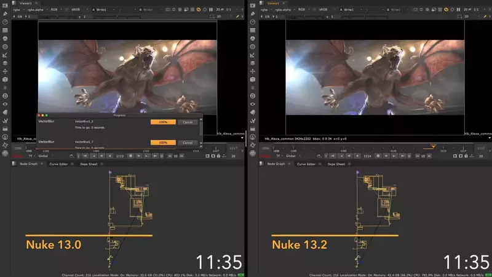This screenshot has width=492, height=277.
Task: Open the 3D nodes cube icon in left Nuke 13.0 toolbar
Action: pos(5,79)
